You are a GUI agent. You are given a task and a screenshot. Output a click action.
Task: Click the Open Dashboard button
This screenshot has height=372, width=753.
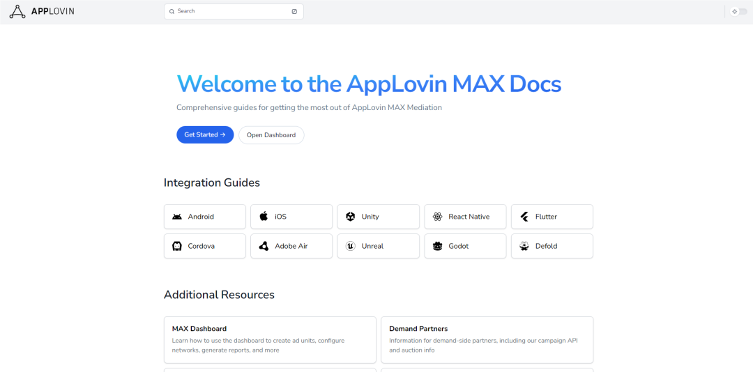(271, 135)
